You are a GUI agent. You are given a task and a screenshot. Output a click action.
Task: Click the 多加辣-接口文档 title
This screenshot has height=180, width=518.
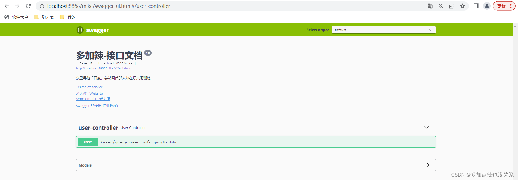(109, 55)
